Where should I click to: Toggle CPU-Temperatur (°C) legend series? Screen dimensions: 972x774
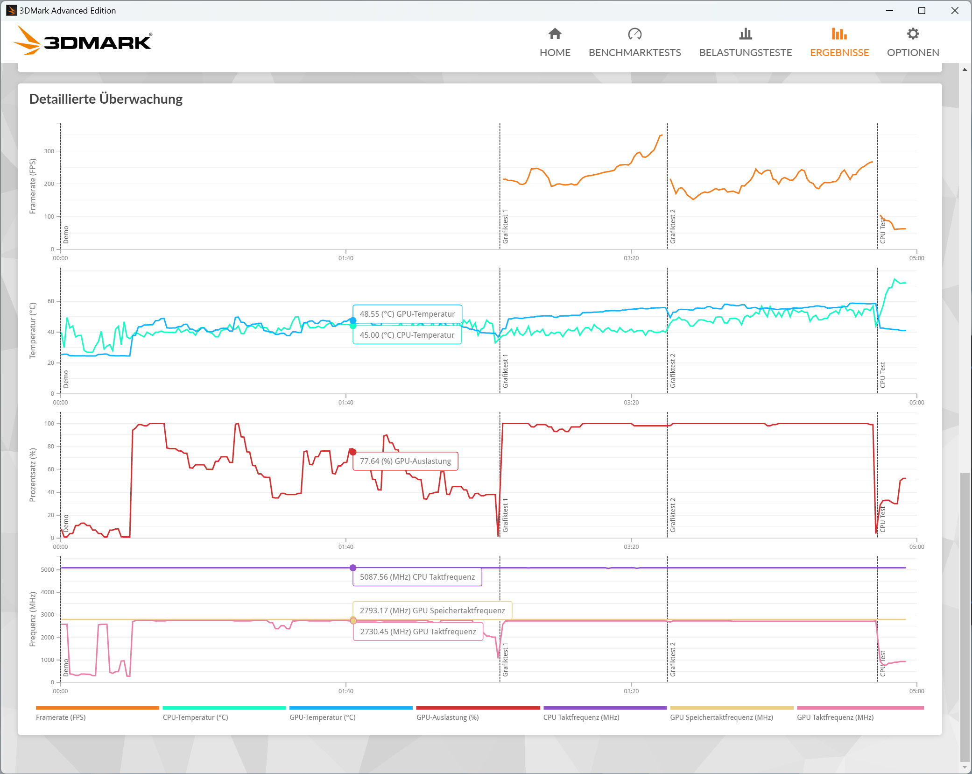coord(195,717)
